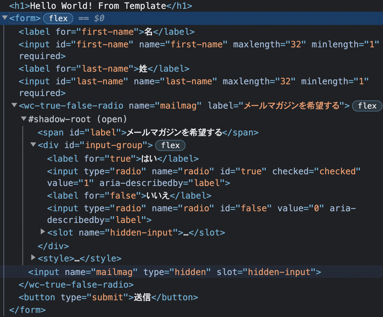Select the required attribute on the first-name input

coord(40,56)
